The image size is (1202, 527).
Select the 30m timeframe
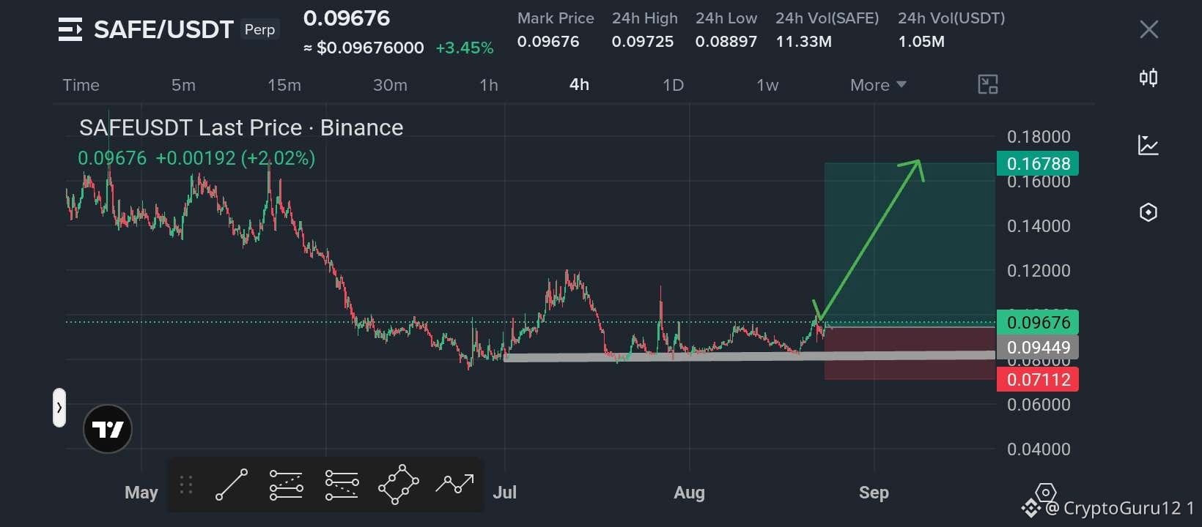[x=390, y=85]
